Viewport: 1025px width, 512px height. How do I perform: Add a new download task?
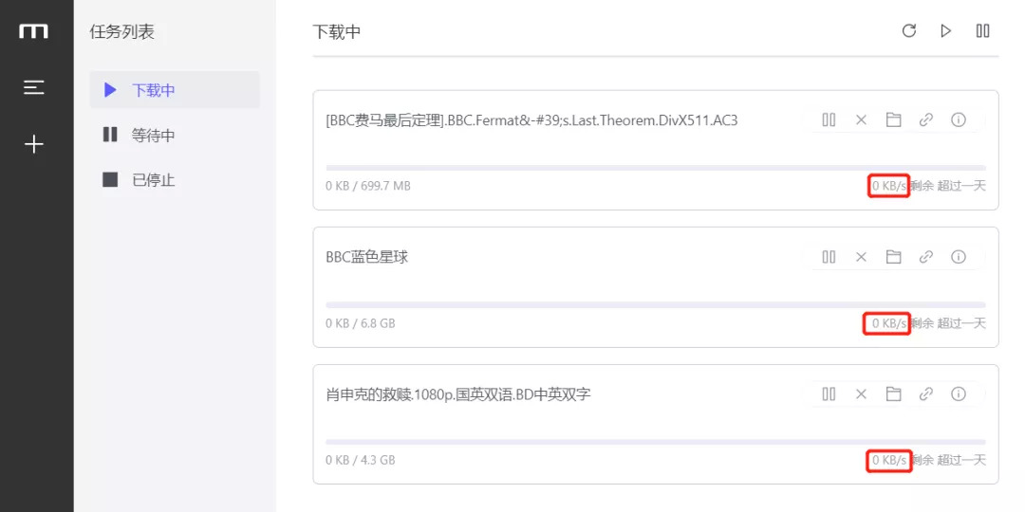[x=34, y=144]
